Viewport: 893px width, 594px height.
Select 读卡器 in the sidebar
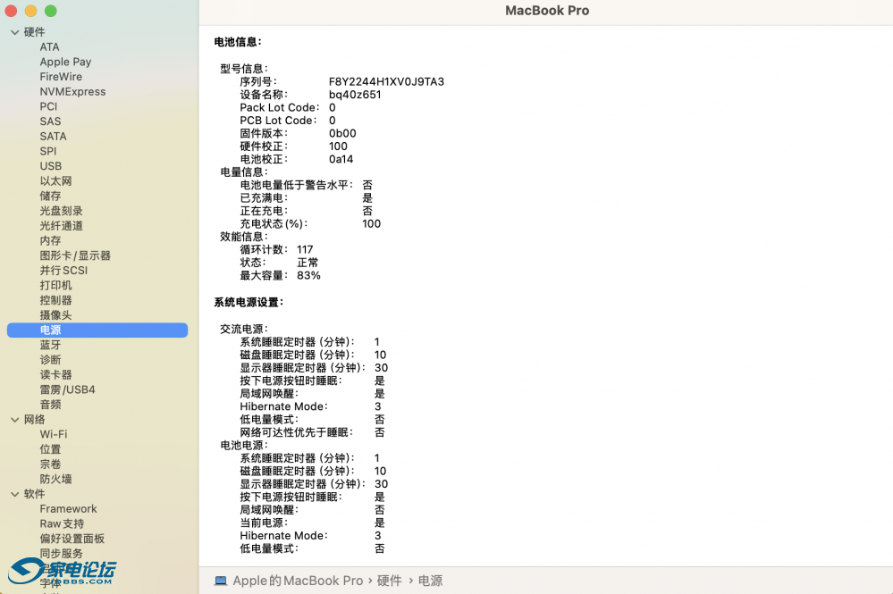[55, 374]
